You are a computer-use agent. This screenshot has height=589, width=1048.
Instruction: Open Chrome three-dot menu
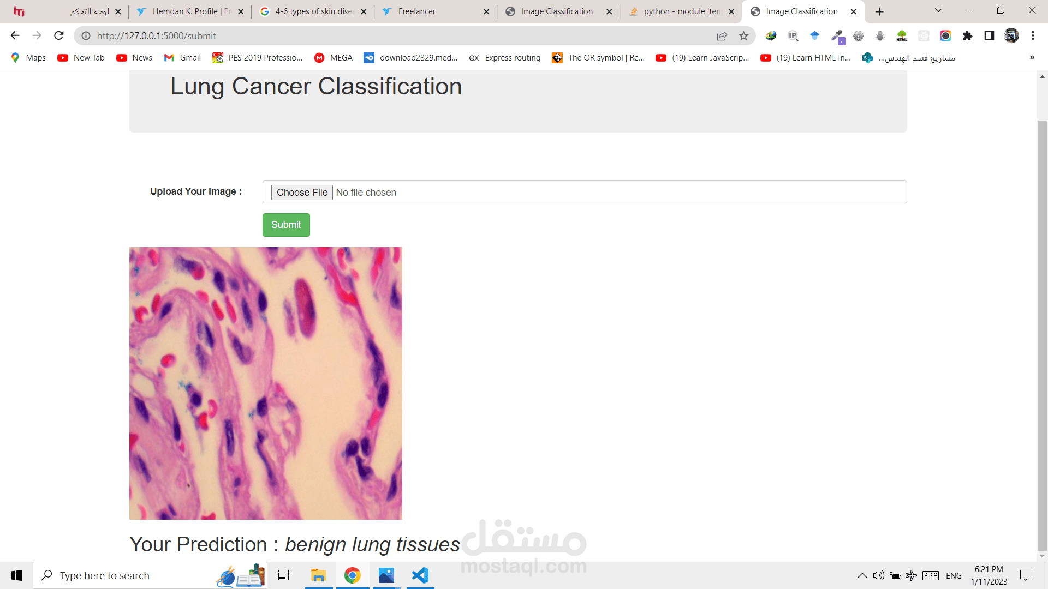(x=1033, y=36)
